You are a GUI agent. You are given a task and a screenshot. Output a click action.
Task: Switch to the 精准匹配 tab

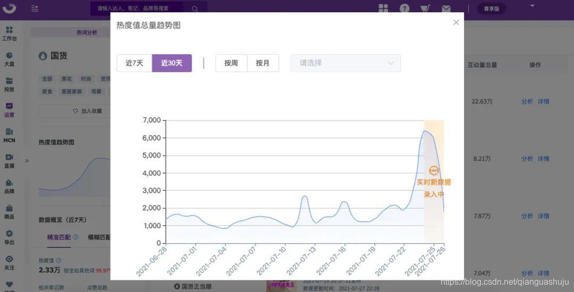click(58, 237)
